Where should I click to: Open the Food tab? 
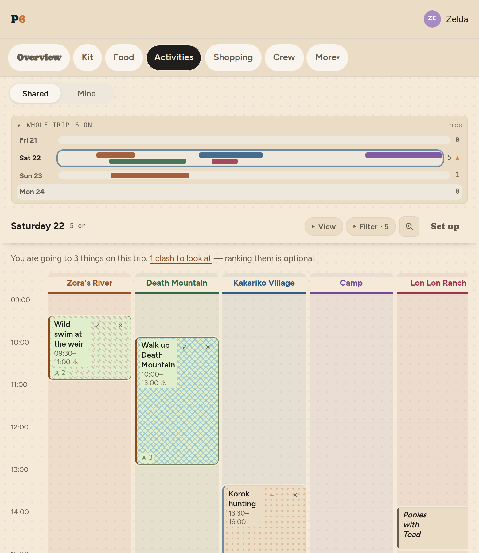pyautogui.click(x=124, y=57)
